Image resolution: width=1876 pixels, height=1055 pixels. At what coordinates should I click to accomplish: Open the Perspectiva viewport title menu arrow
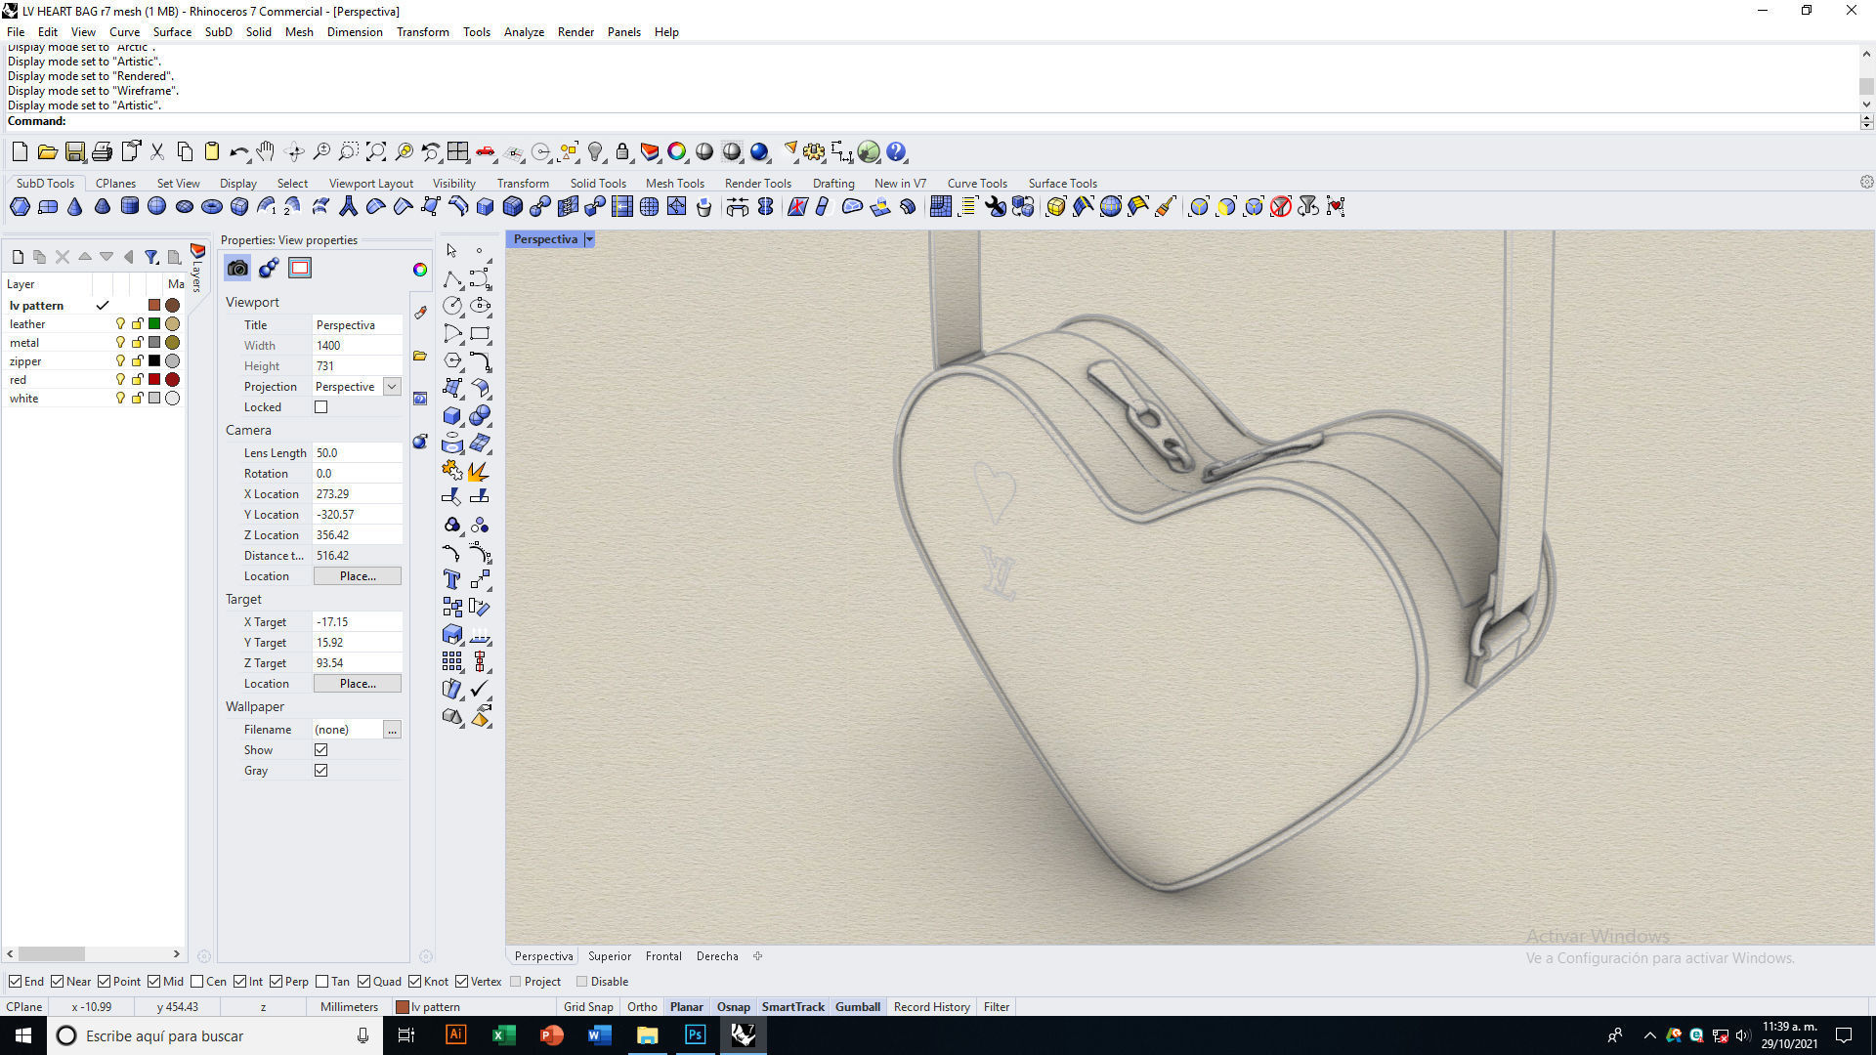tap(589, 239)
